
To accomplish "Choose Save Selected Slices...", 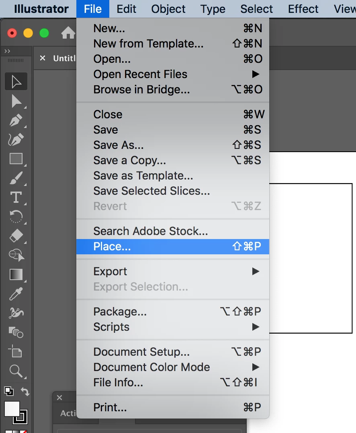I will click(173, 191).
